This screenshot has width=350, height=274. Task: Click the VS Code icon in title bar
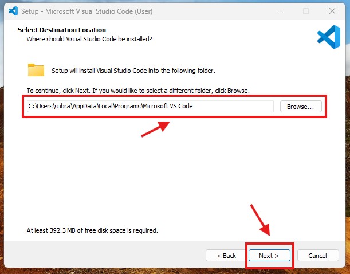tap(14, 11)
